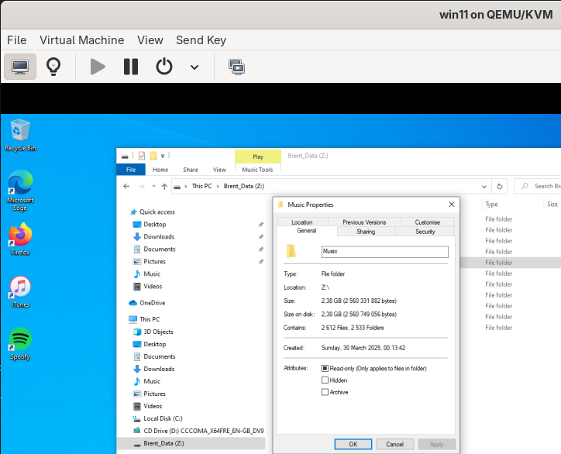
Task: Select the iTunes desktop shortcut
Action: (20, 291)
